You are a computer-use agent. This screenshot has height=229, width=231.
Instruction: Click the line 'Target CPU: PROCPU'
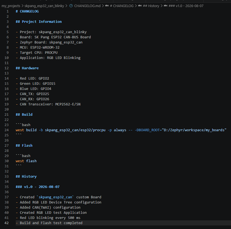(x=37, y=53)
